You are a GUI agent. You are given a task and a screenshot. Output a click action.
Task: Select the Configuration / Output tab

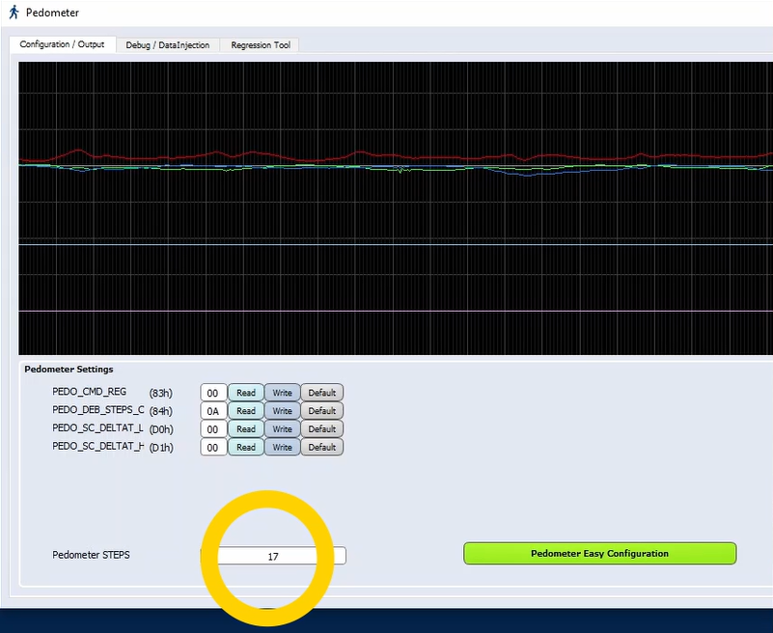(63, 44)
